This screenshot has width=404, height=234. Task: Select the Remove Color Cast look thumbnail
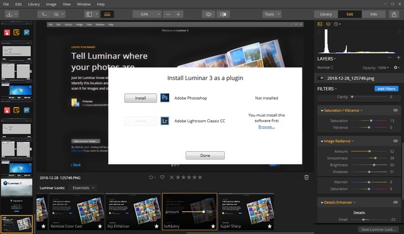tap(76, 211)
